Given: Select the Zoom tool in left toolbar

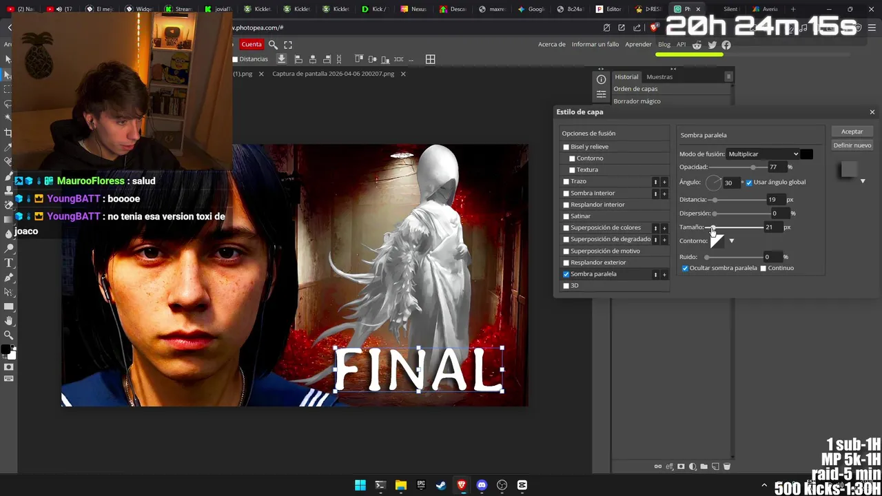Looking at the screenshot, I should (x=8, y=335).
